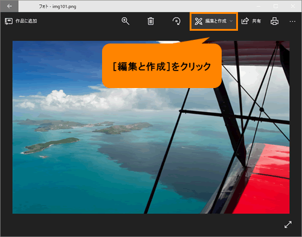Rotate the photo with rotate icon

click(176, 21)
